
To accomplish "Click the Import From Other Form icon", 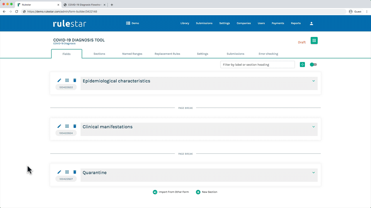I will pos(155,192).
